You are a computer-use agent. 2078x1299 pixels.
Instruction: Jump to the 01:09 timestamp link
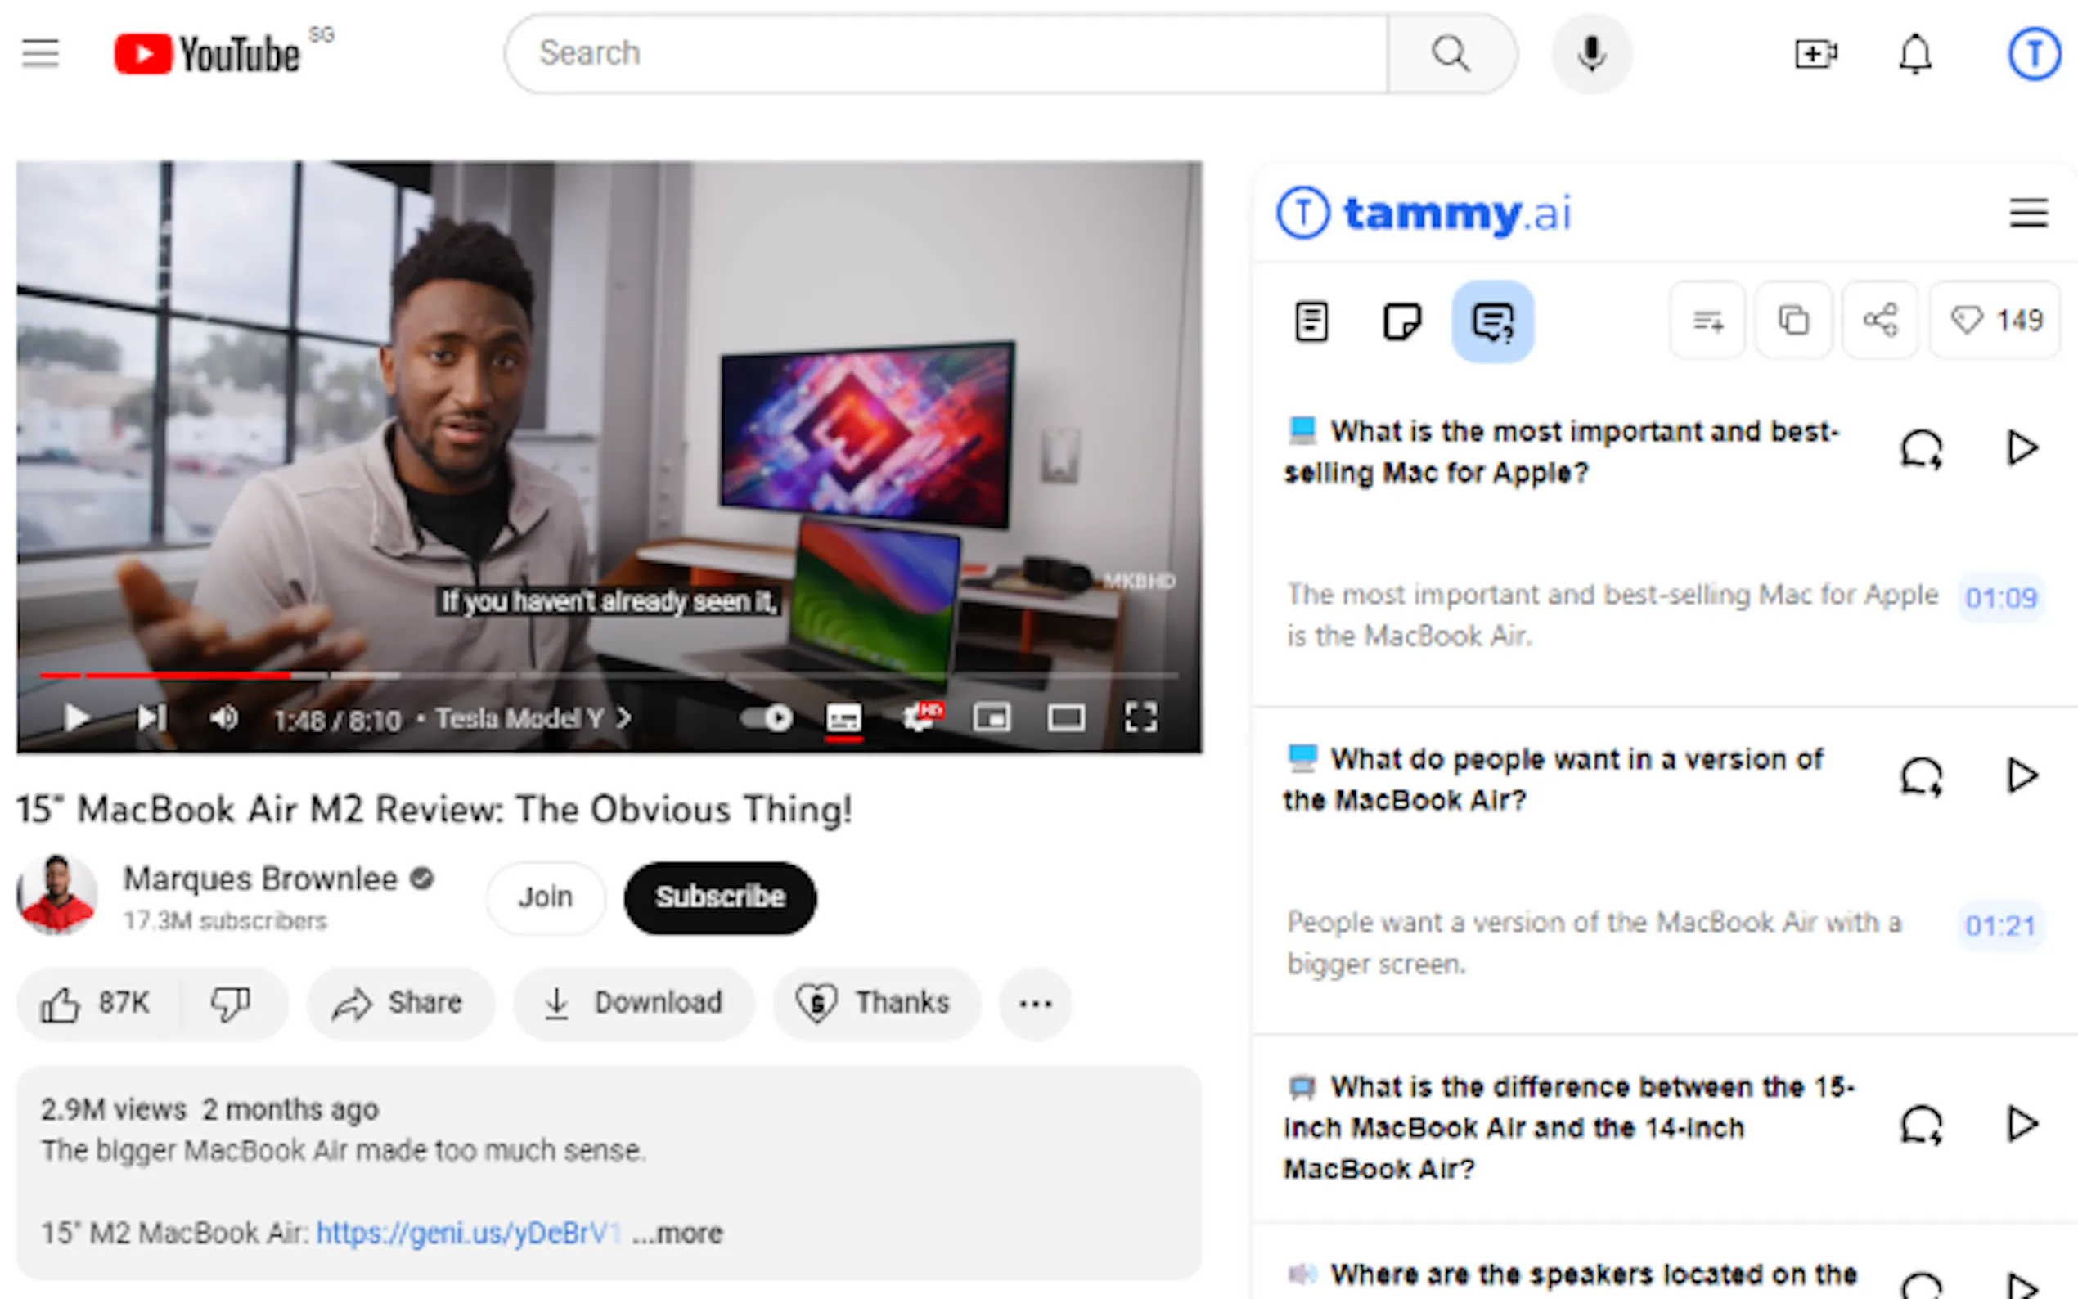(x=2000, y=598)
